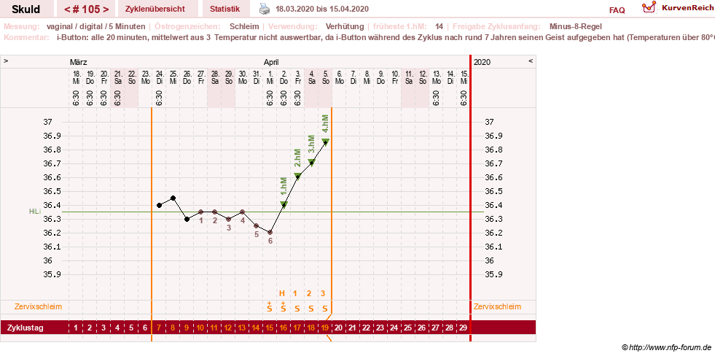Open the Statistik tab

(224, 9)
